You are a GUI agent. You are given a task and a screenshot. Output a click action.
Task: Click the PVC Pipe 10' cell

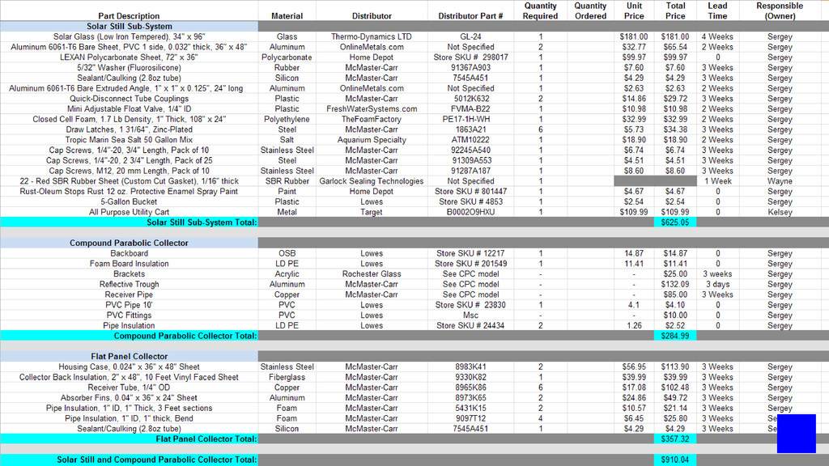pos(129,305)
